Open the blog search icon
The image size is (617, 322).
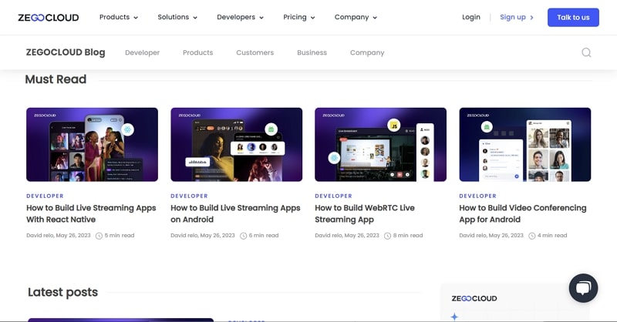click(586, 52)
